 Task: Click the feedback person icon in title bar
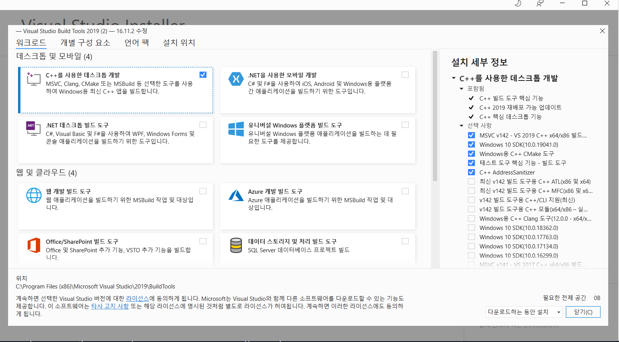540,3
